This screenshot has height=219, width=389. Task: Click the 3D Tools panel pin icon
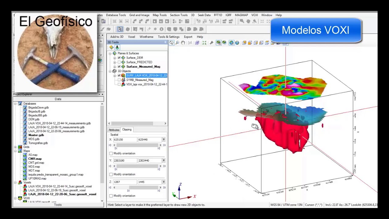coord(165,42)
